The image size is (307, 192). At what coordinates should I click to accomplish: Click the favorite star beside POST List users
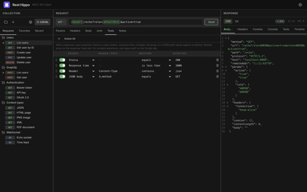coord(3,72)
